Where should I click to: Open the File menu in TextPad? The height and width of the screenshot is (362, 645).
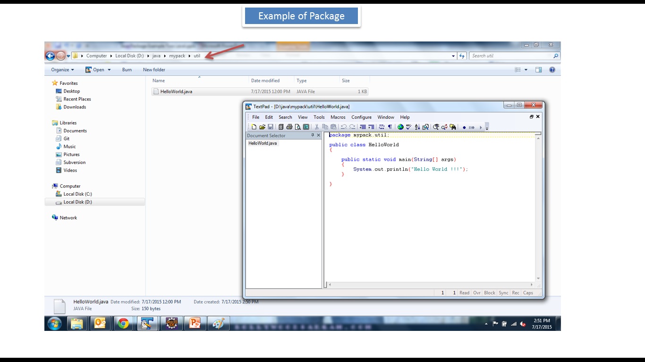(255, 117)
